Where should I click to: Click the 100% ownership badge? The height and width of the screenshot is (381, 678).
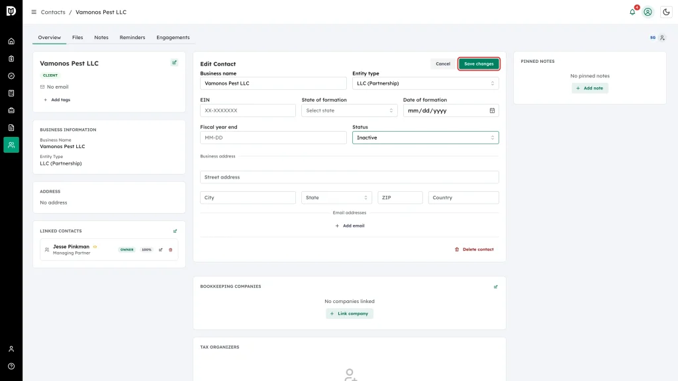[x=146, y=249]
